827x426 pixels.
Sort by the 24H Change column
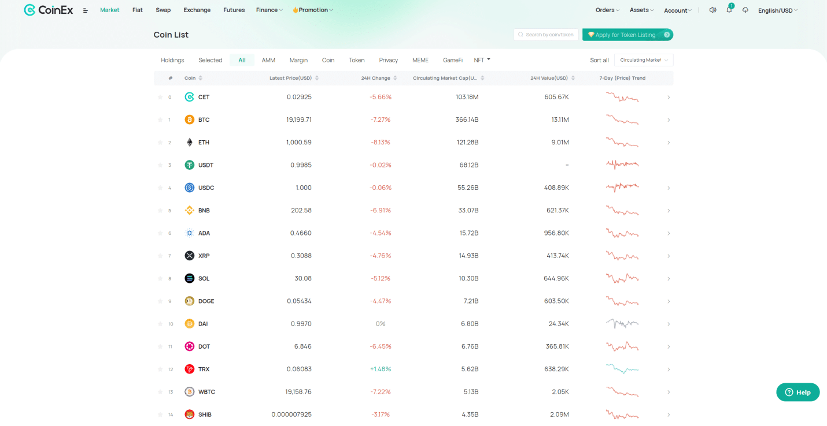tap(379, 78)
